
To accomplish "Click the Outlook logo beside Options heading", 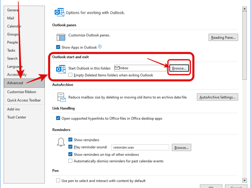I will click(x=59, y=12).
